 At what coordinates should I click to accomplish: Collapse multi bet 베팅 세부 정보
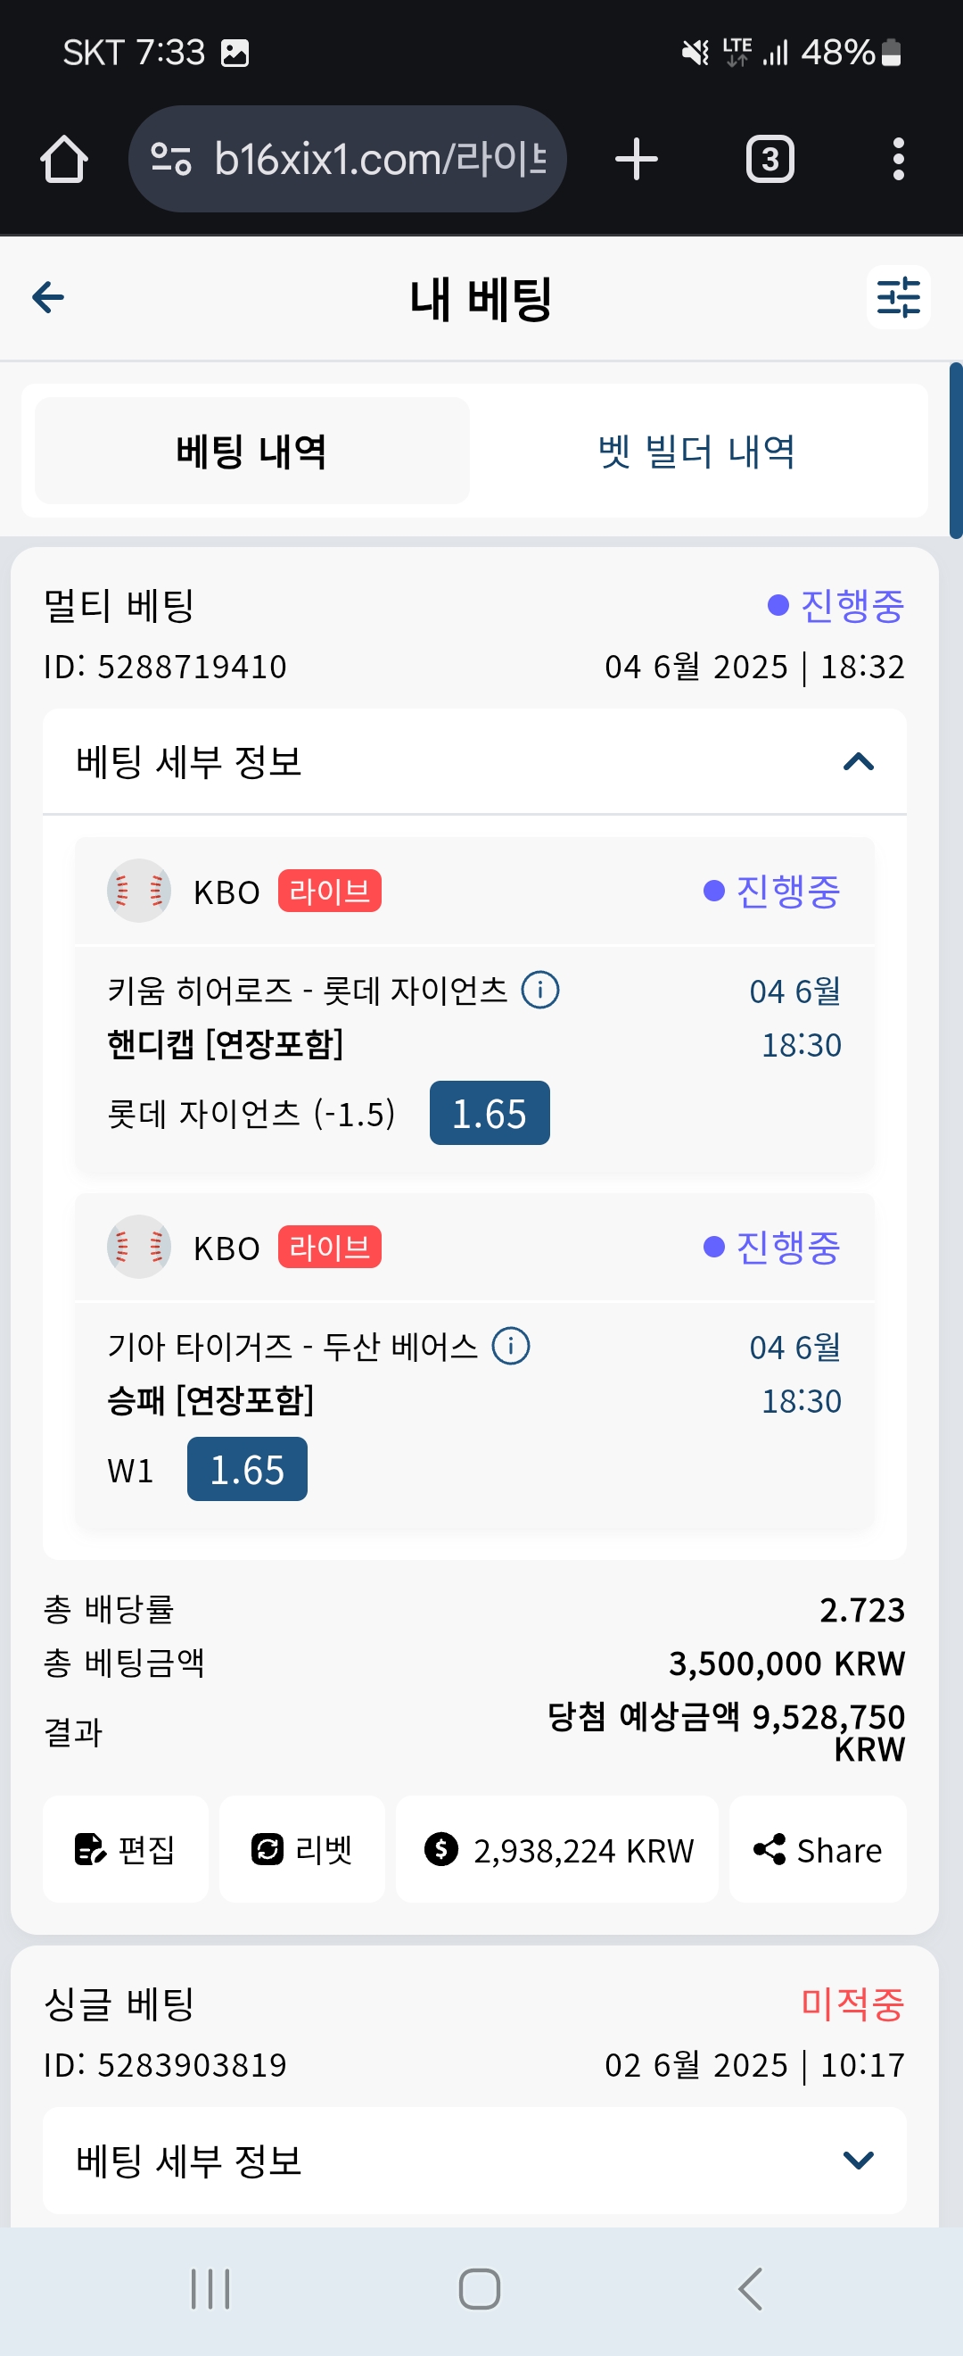(x=474, y=761)
